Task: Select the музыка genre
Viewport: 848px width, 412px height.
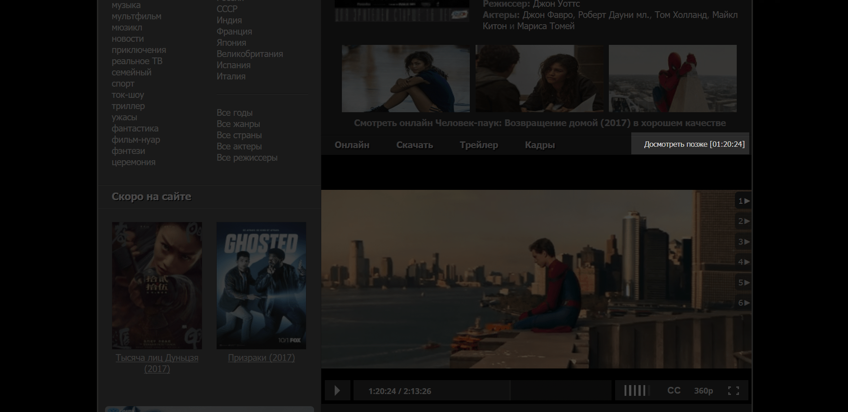Action: point(126,5)
